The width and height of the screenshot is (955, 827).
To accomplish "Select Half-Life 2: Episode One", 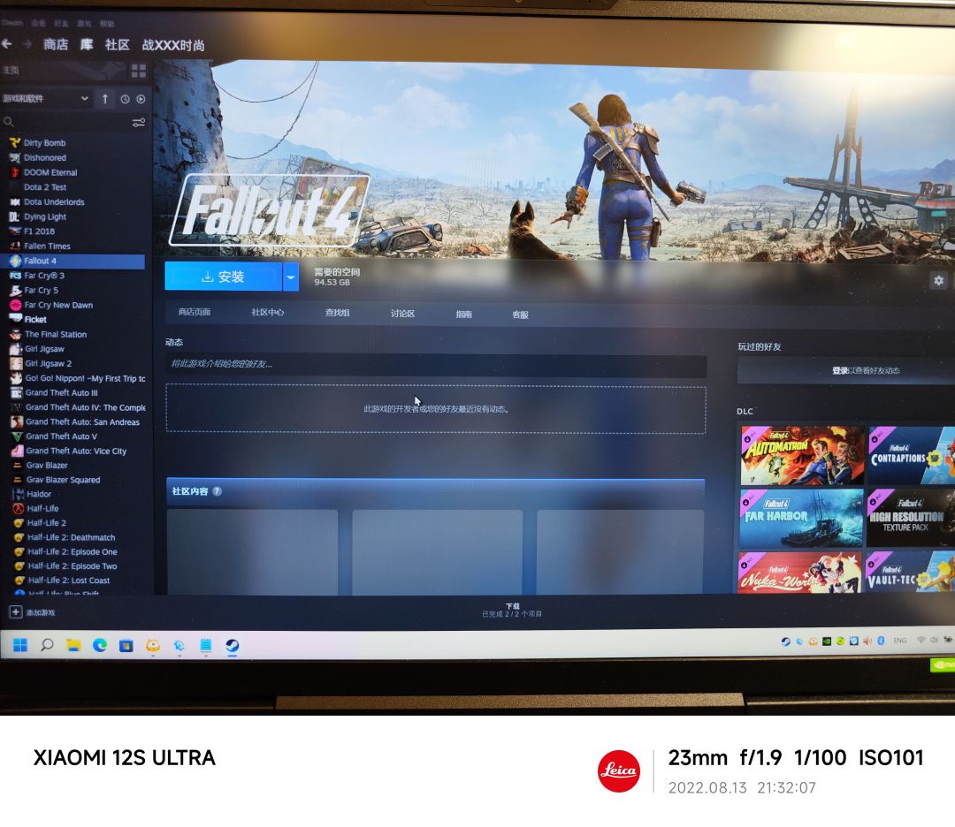I will (73, 552).
